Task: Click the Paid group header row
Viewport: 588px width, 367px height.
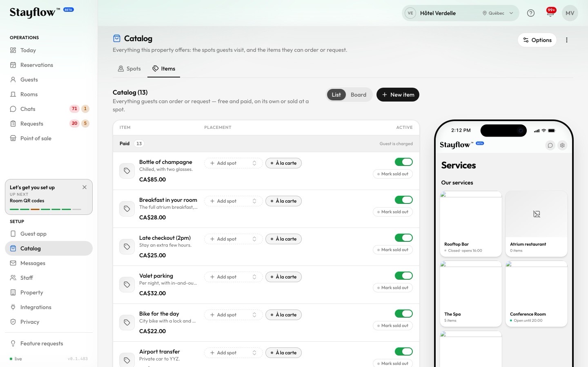Action: (x=266, y=144)
